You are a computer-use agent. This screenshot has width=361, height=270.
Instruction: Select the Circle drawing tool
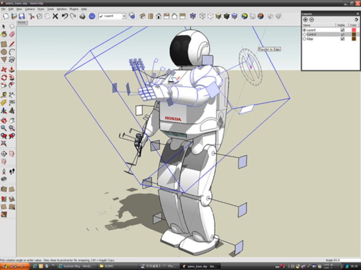4,52
